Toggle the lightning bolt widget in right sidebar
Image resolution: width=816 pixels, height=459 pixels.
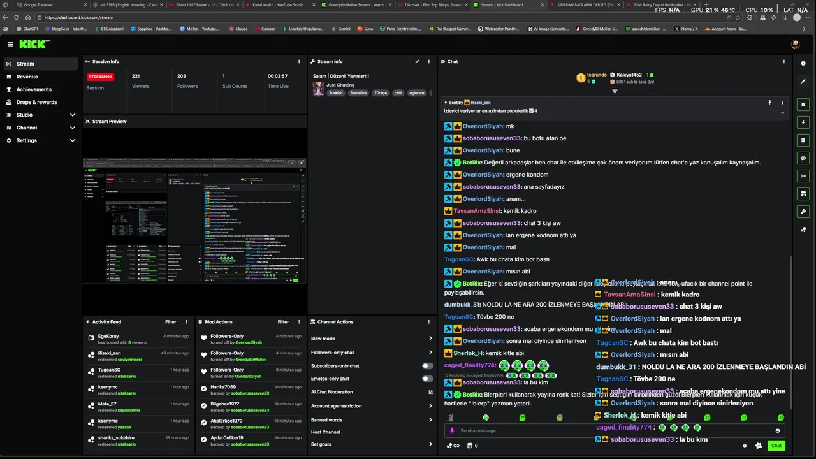coord(803,122)
